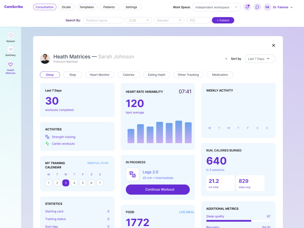Open the Templates nav tab
Viewport: 304px width, 228px height.
coord(86,7)
